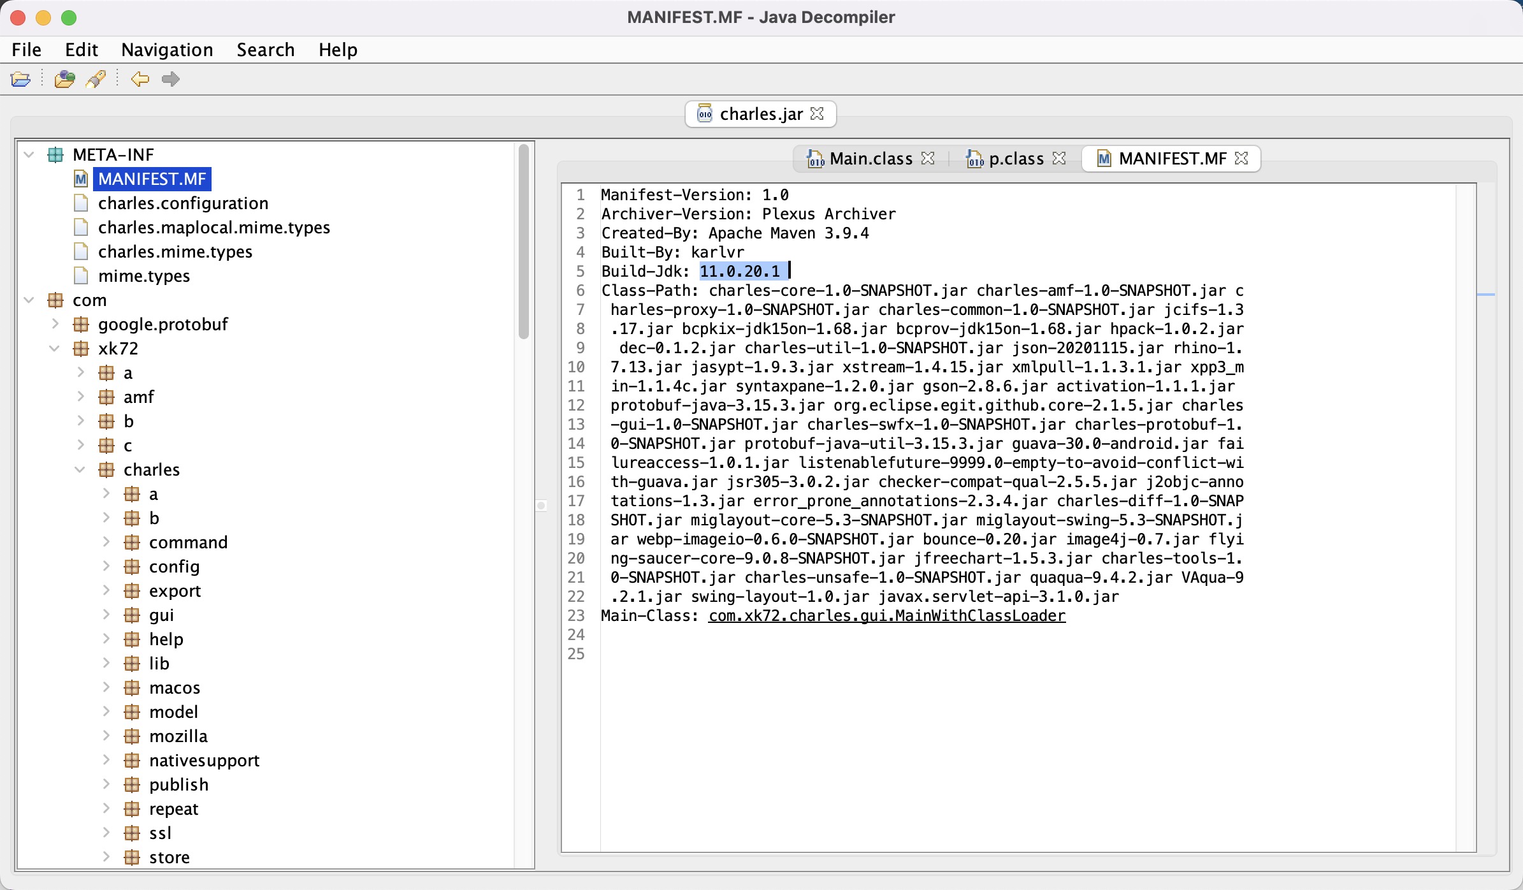
Task: Click the macos package icon
Action: 132,688
